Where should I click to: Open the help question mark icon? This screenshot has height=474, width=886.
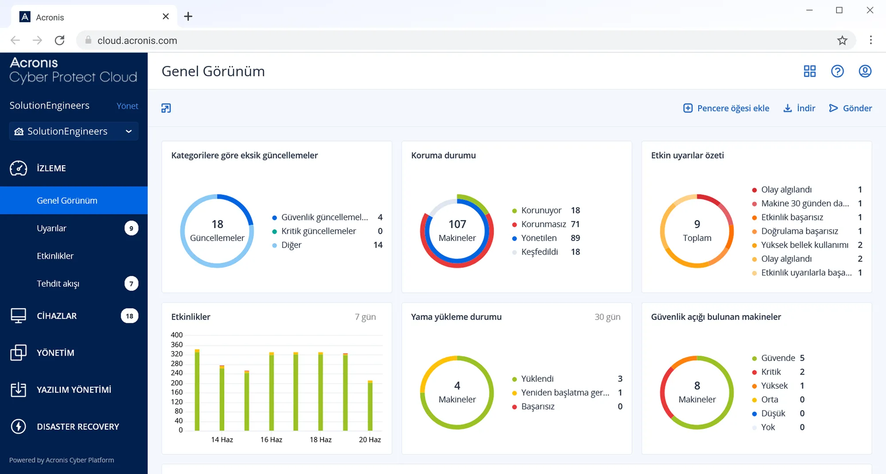[837, 71]
